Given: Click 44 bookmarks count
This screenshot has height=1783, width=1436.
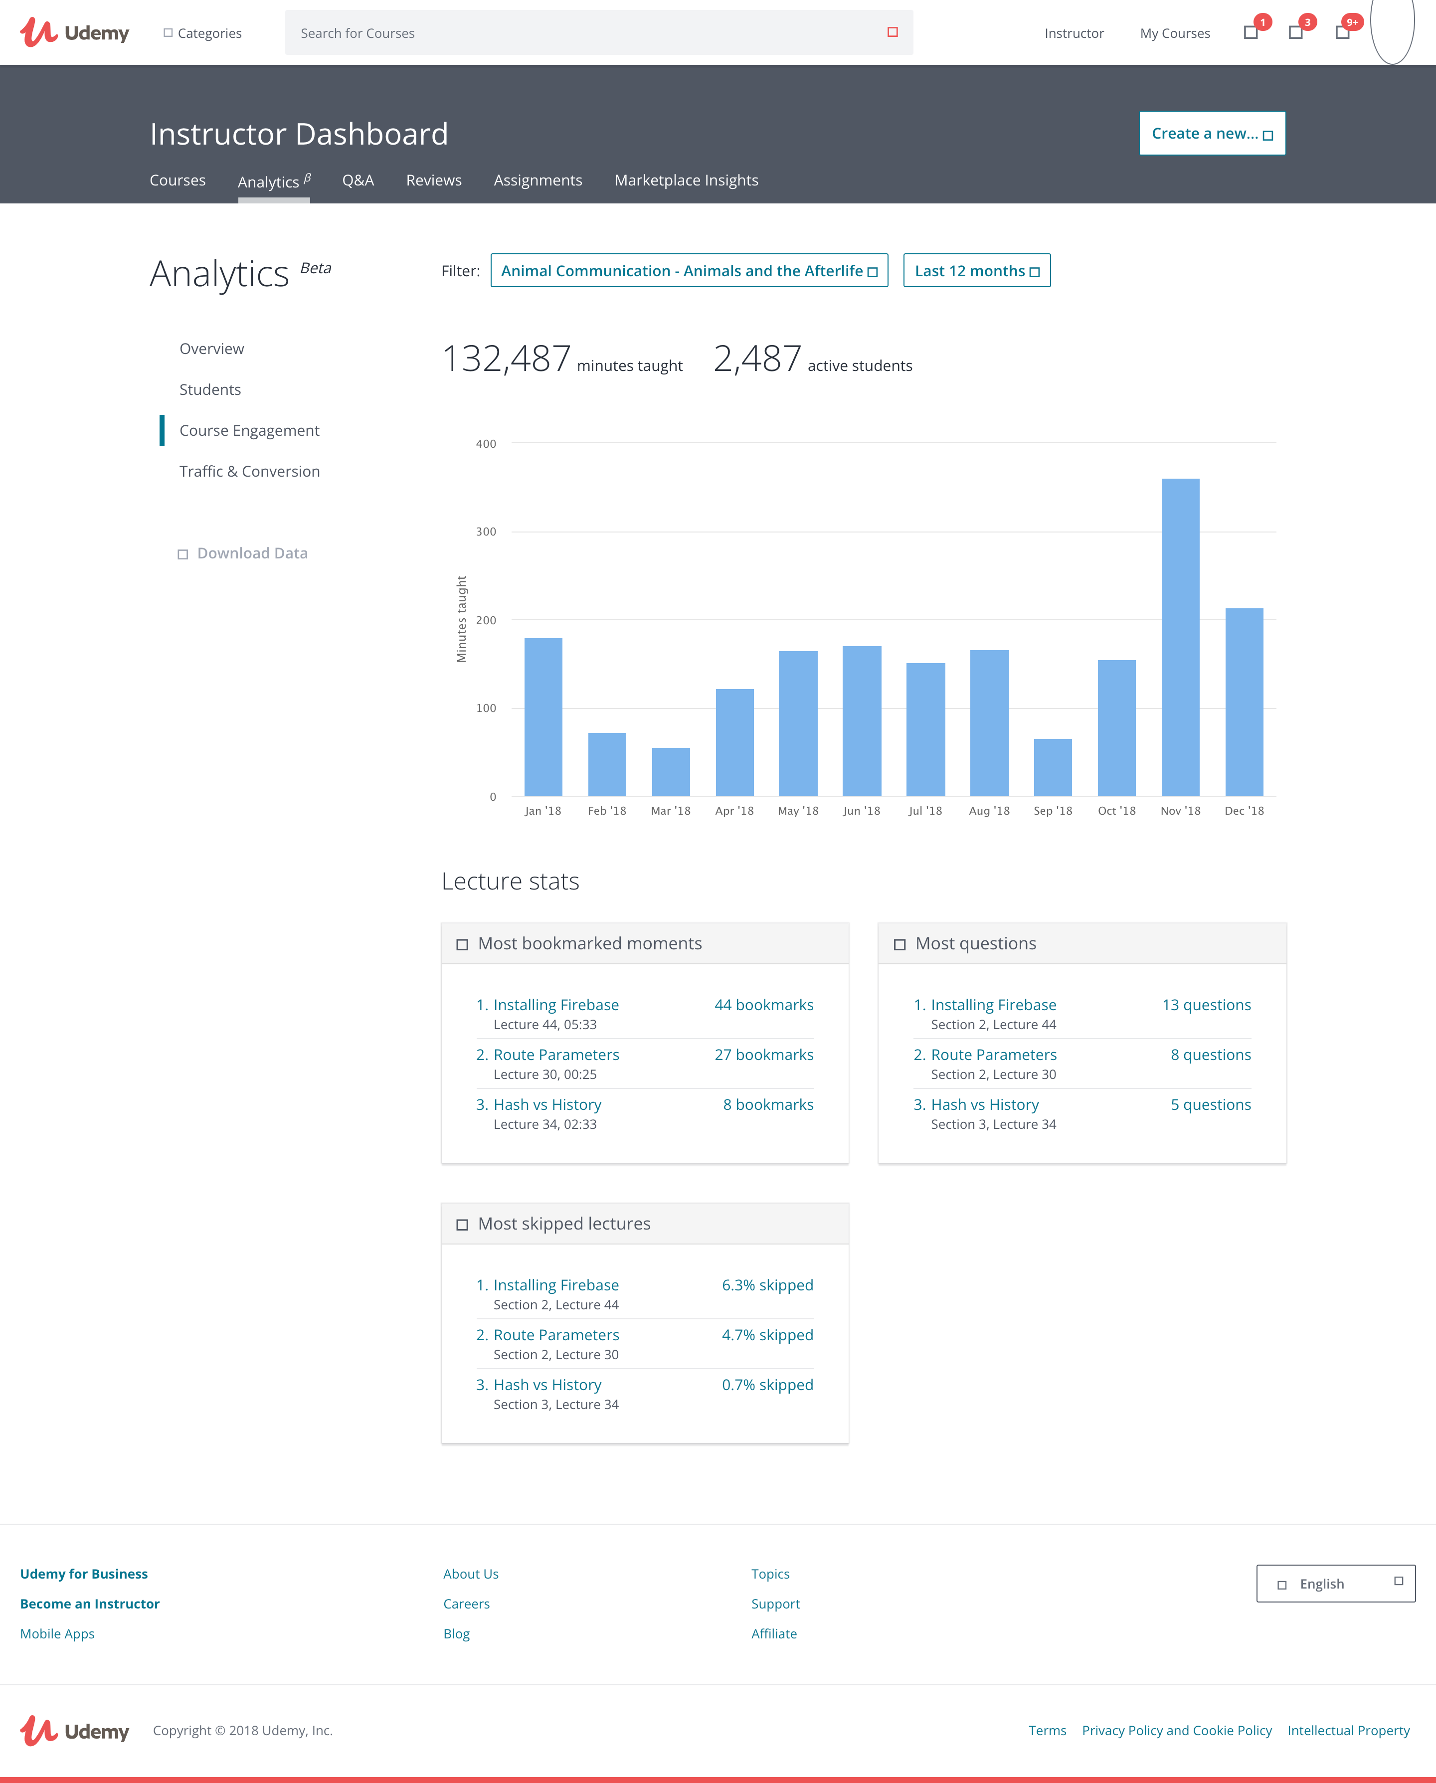Looking at the screenshot, I should coord(764,1005).
